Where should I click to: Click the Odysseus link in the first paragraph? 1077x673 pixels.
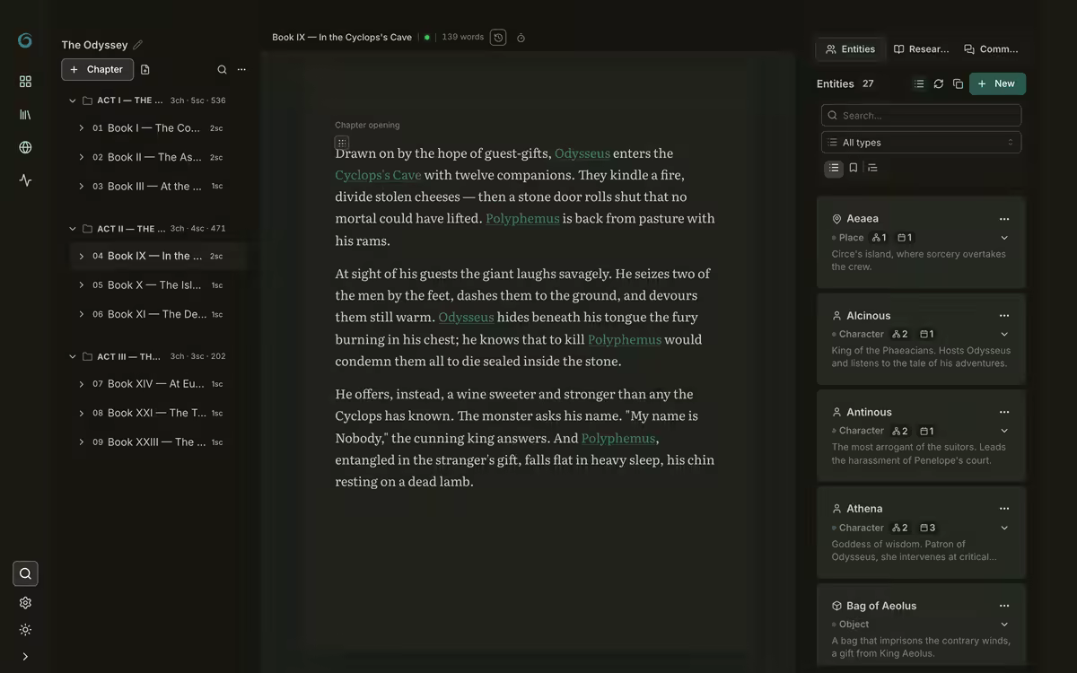coord(582,153)
